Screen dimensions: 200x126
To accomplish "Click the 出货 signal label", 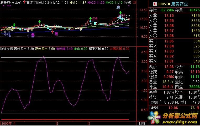I will [95, 19].
